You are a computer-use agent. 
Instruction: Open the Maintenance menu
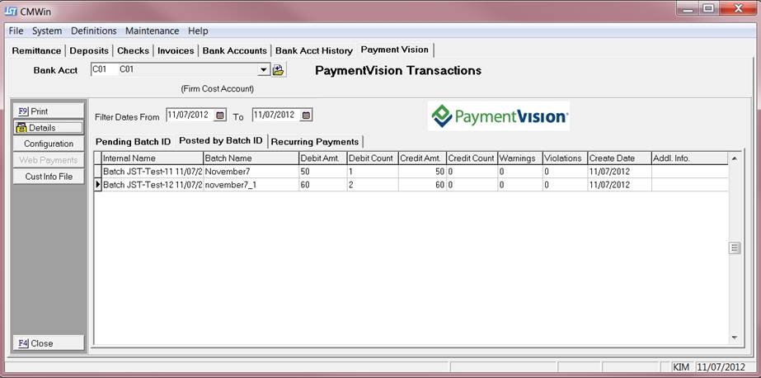[152, 31]
